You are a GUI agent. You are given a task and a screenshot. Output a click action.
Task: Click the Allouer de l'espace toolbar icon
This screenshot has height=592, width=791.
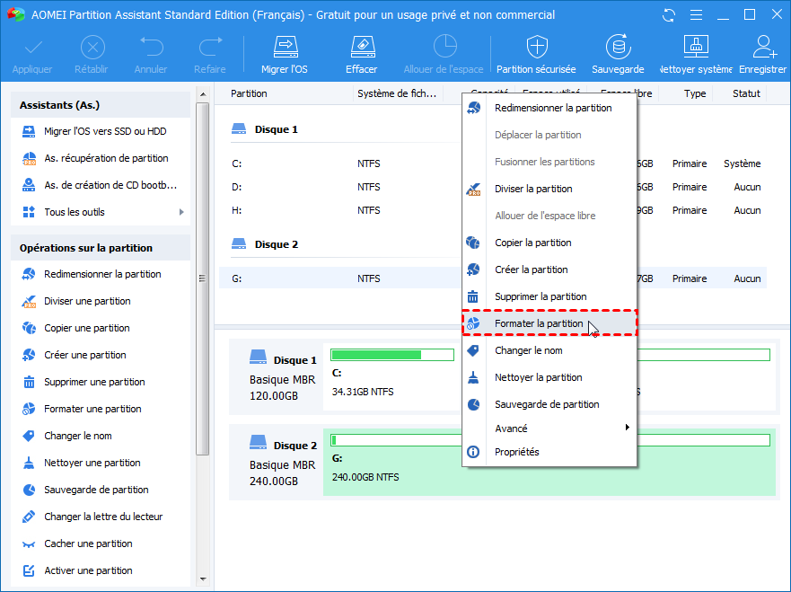pos(444,47)
